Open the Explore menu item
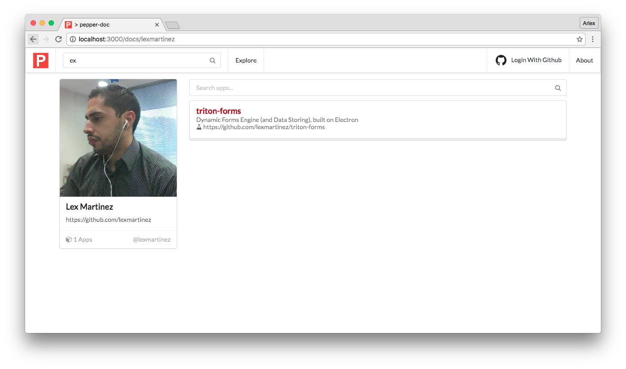This screenshot has width=626, height=369. point(246,60)
